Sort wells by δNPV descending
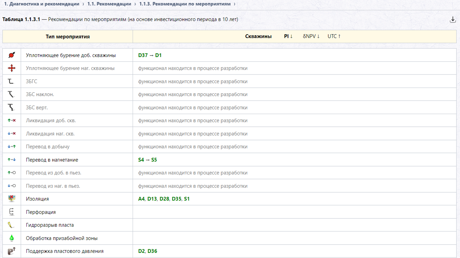Screen dimensions: 460x258 [311, 36]
